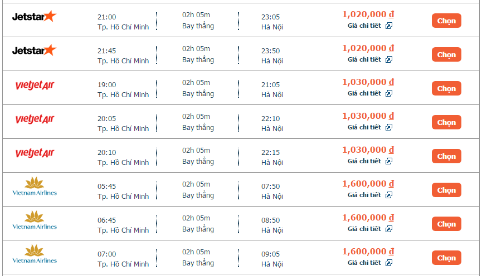Screen dimensions: 482x276
Task: Open Giá chi tiết link for Jetstar 21:00
Action: pyautogui.click(x=364, y=26)
